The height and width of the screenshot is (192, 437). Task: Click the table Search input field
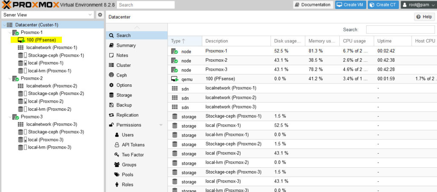point(400,29)
